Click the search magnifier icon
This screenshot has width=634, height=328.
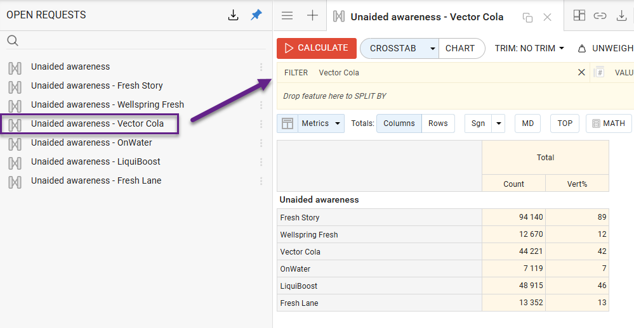(13, 41)
